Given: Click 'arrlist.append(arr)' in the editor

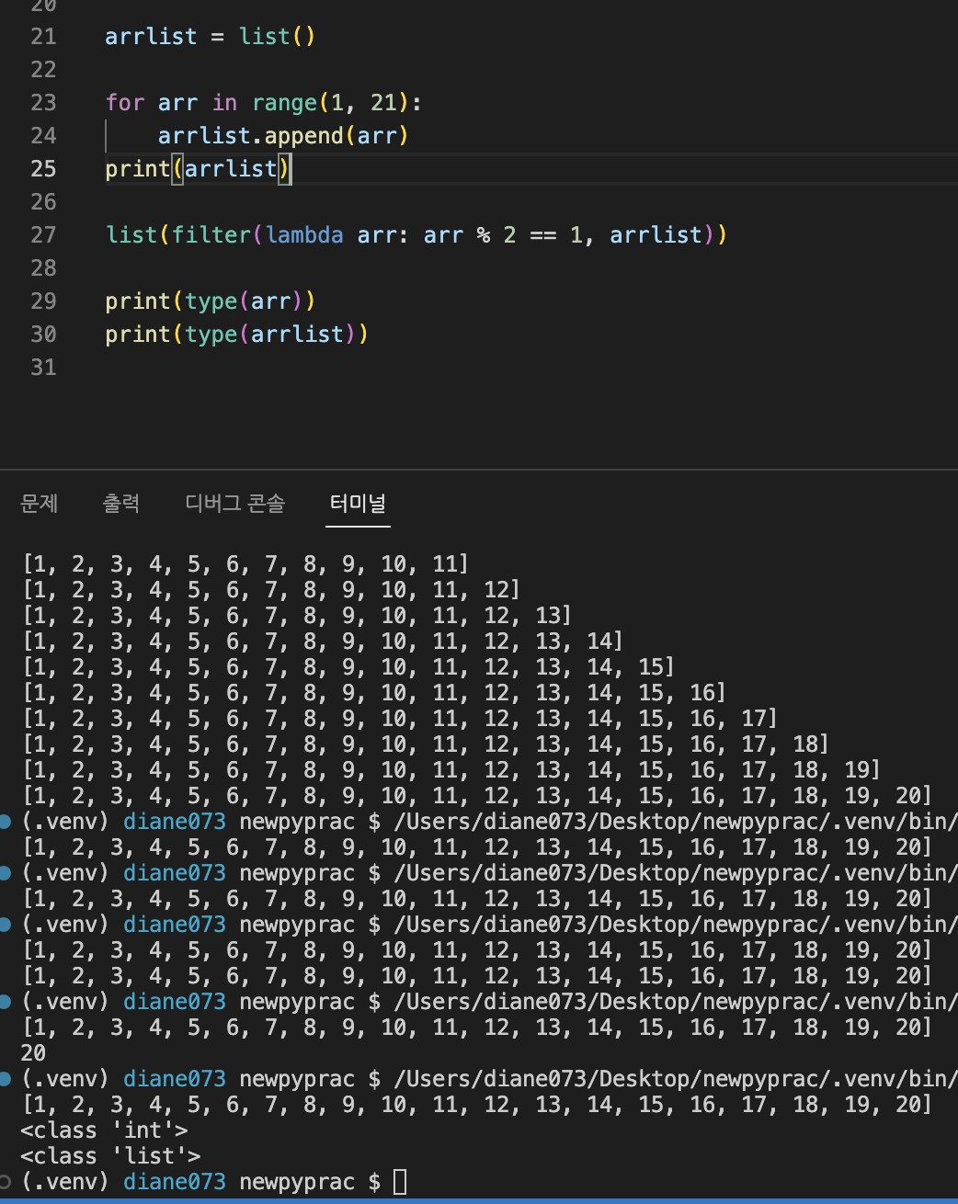Looking at the screenshot, I should coord(283,136).
